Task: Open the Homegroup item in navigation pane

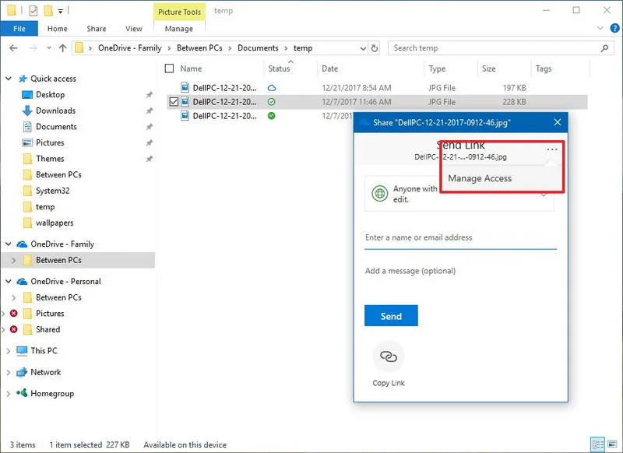Action: 52,393
